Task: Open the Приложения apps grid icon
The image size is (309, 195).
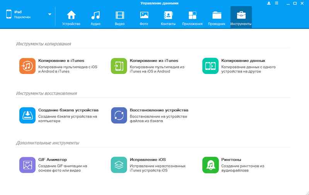Action: coord(192,15)
